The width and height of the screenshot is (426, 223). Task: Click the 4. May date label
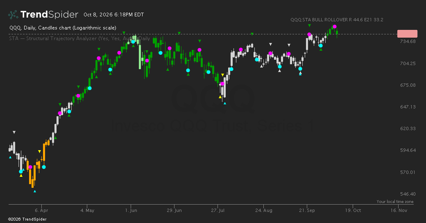pos(87,210)
